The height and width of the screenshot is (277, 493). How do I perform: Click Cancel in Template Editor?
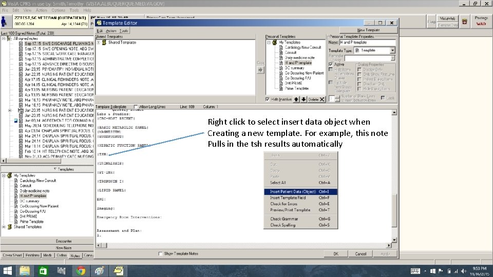pyautogui.click(x=361, y=254)
